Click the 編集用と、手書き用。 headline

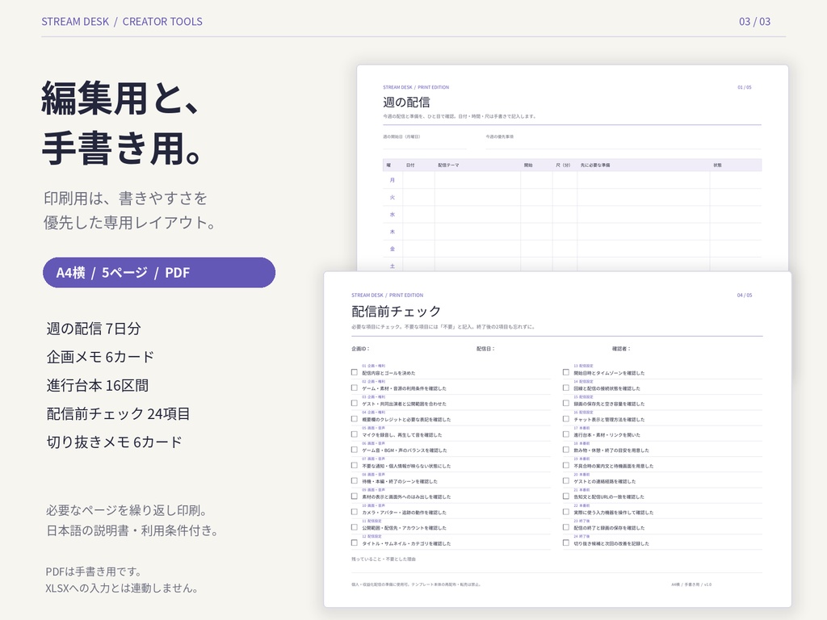123,124
